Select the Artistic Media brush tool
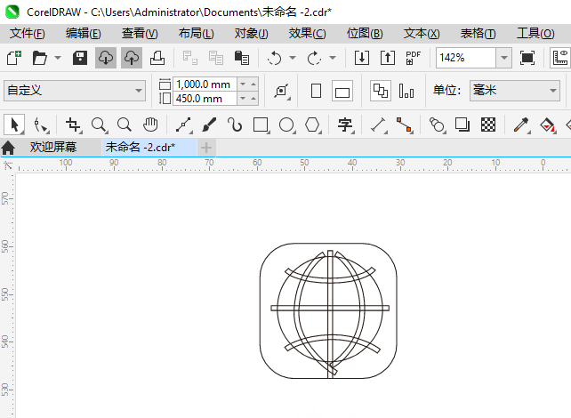Screen dimensions: 571x418 209,125
